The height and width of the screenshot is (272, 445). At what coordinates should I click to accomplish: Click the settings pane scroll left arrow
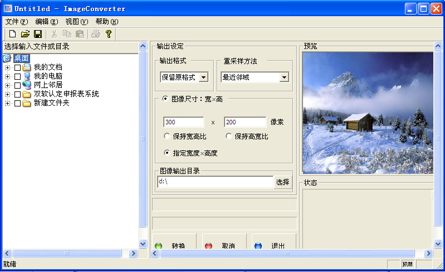point(155,253)
